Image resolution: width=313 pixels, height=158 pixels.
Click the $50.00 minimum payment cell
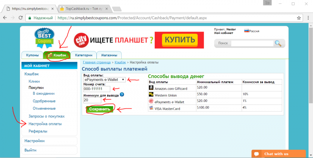point(219,94)
